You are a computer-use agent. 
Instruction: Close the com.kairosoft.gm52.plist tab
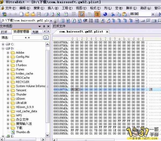coord(107,32)
